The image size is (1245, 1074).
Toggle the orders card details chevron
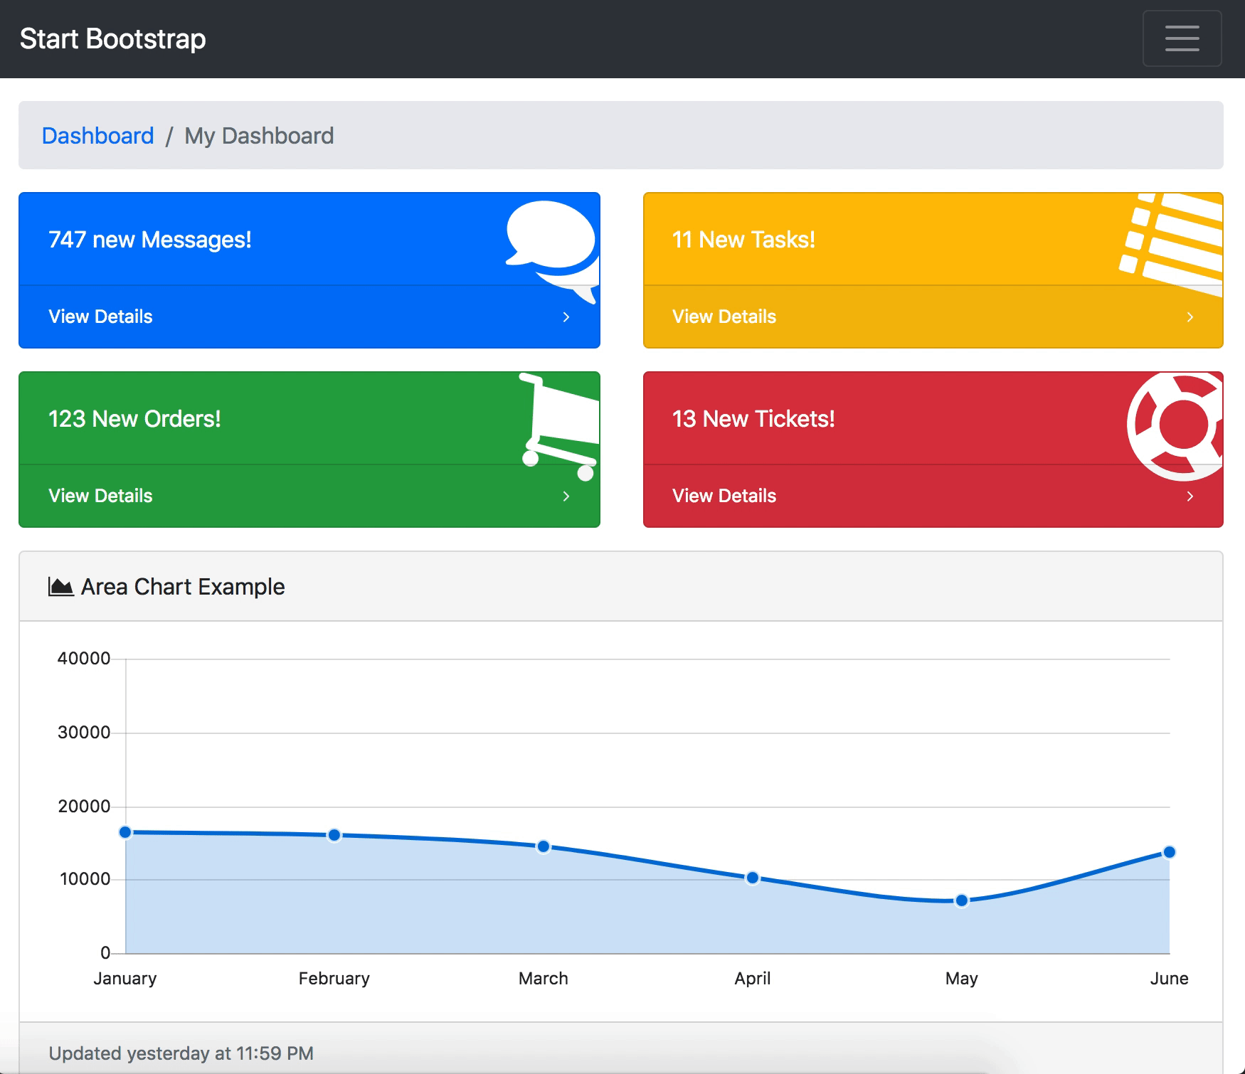tap(566, 496)
